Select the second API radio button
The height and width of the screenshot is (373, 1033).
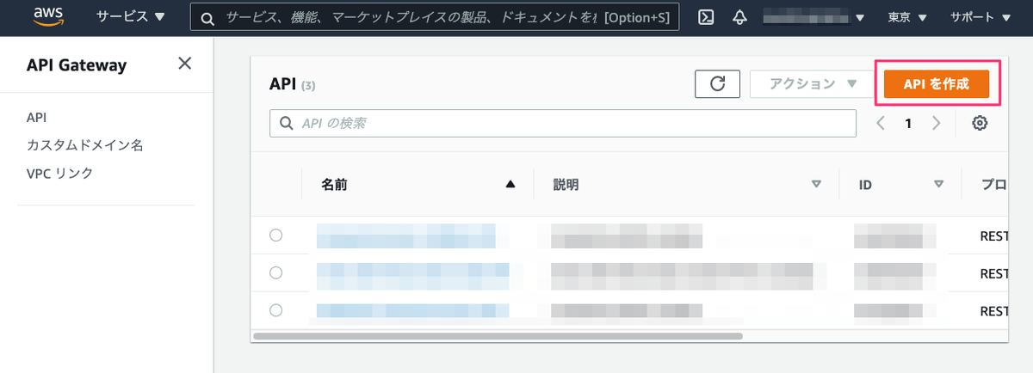point(276,272)
